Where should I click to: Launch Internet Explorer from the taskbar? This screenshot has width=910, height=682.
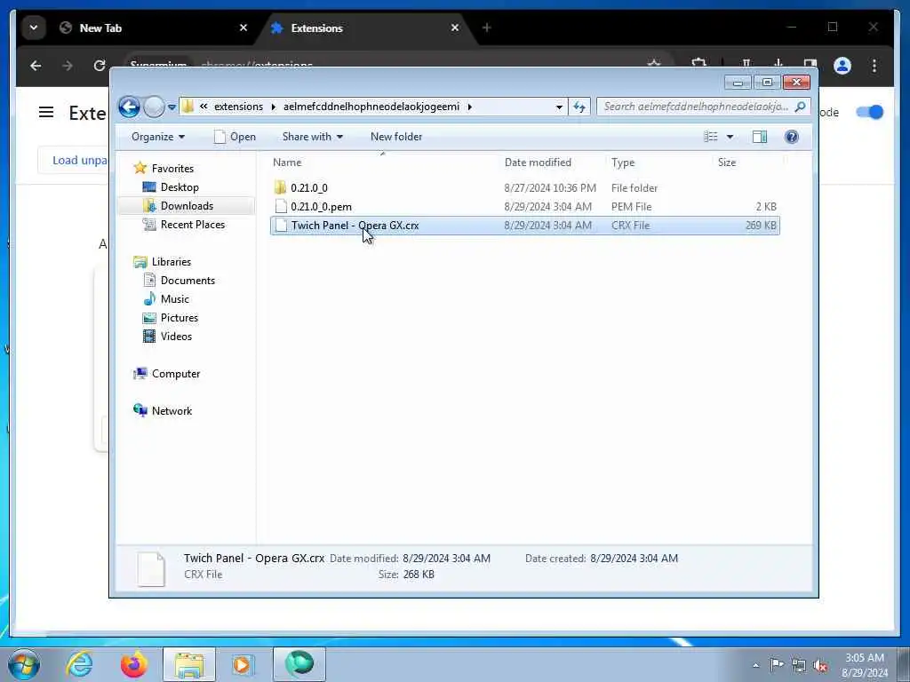79,664
